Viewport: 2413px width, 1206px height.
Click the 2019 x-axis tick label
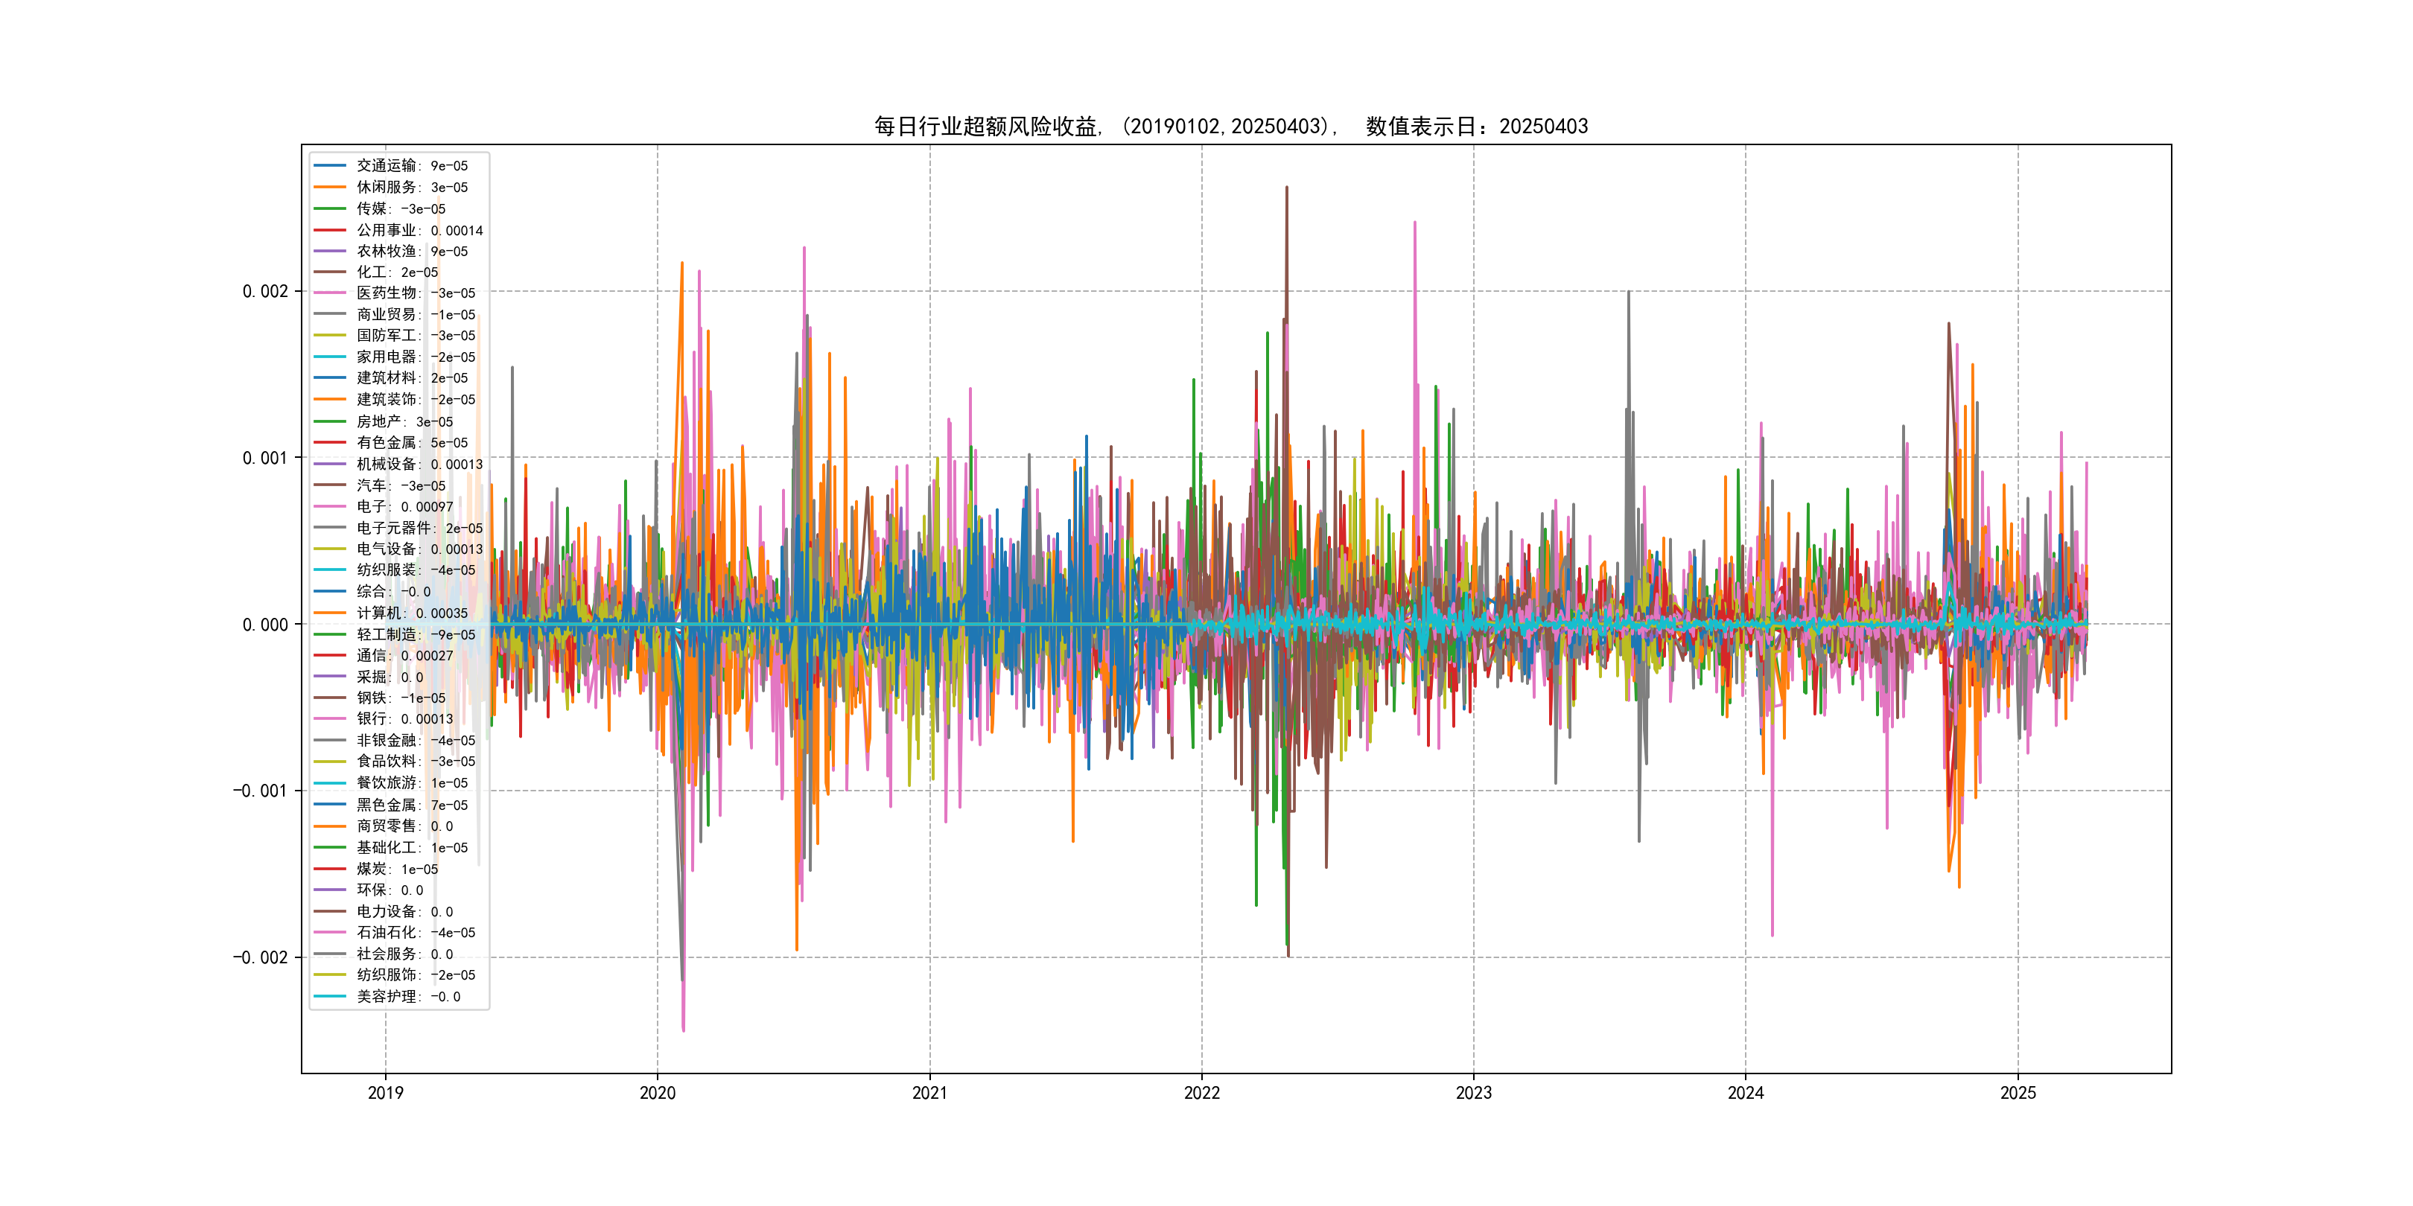385,1093
